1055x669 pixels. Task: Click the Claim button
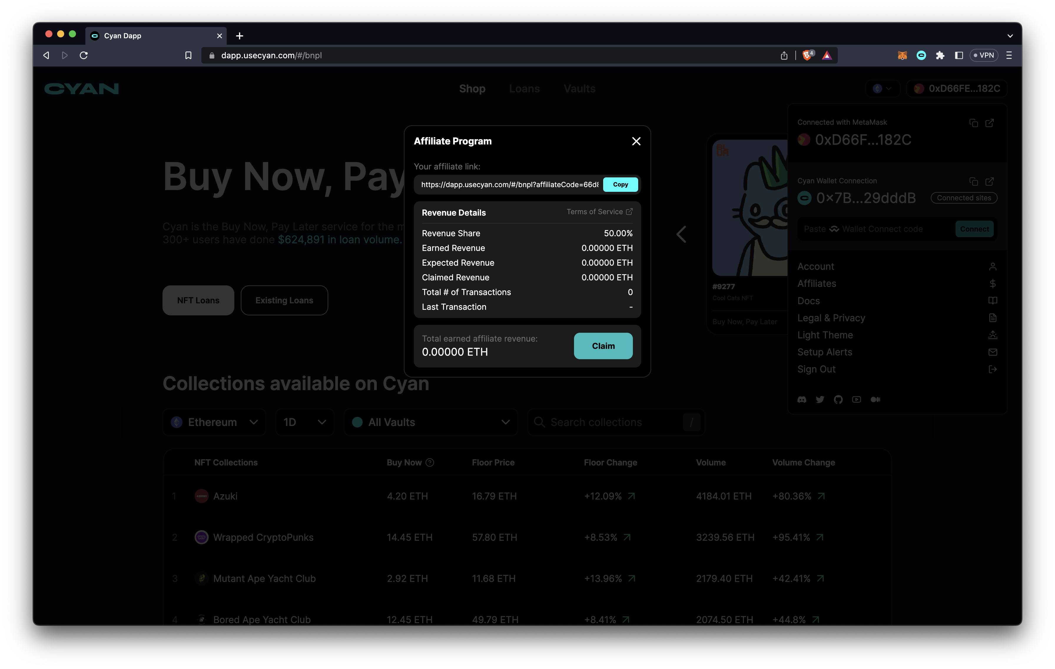point(603,346)
